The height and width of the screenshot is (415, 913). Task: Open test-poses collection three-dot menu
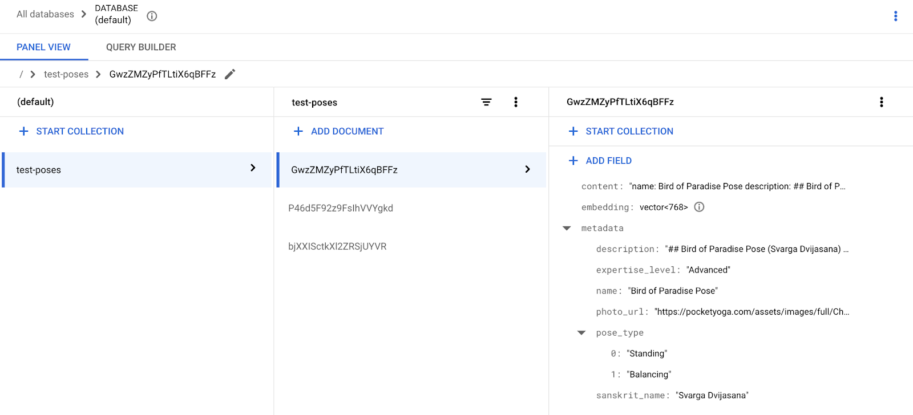point(516,102)
